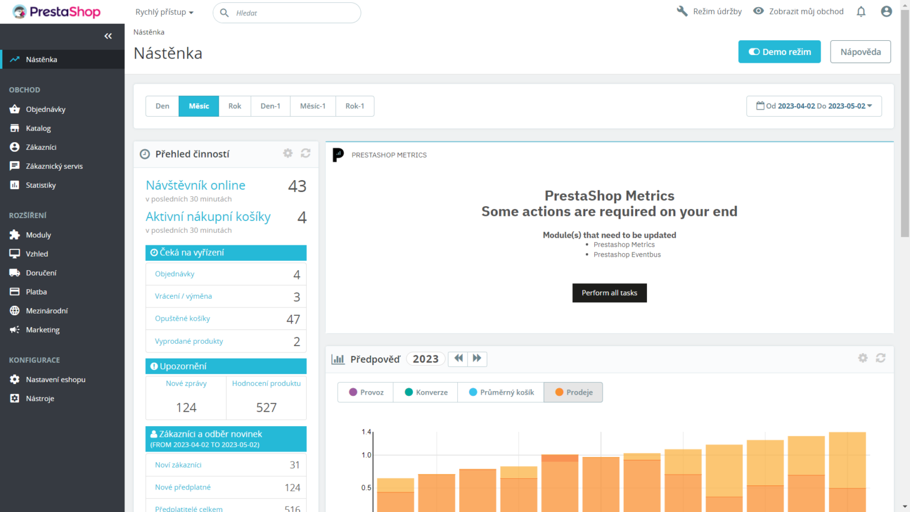This screenshot has height=512, width=910.
Task: Click the Marketing megaphone icon
Action: click(x=15, y=329)
